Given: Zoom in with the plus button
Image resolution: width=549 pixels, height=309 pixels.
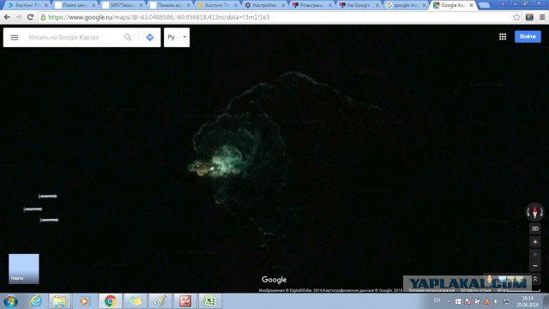Looking at the screenshot, I should pyautogui.click(x=535, y=255).
